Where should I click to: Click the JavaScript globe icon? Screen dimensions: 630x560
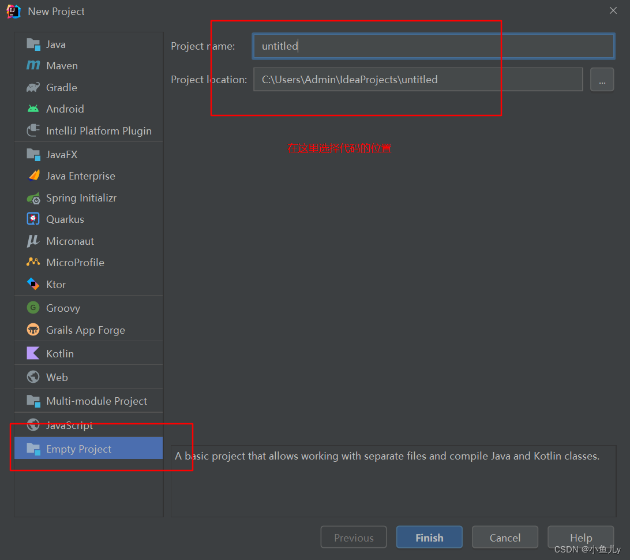pos(33,424)
